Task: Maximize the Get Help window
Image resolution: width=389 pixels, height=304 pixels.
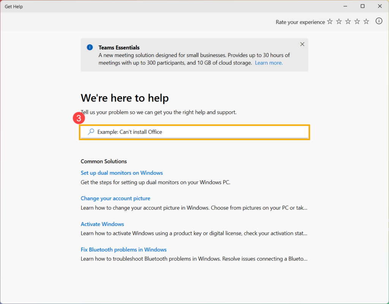Action: [x=362, y=6]
